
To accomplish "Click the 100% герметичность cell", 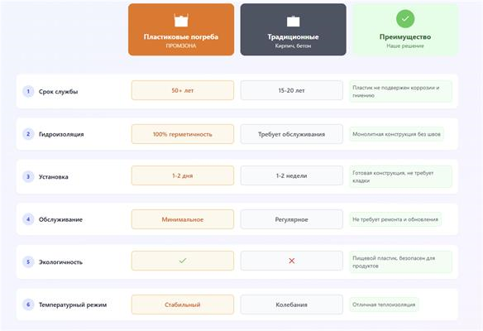I will pyautogui.click(x=183, y=134).
